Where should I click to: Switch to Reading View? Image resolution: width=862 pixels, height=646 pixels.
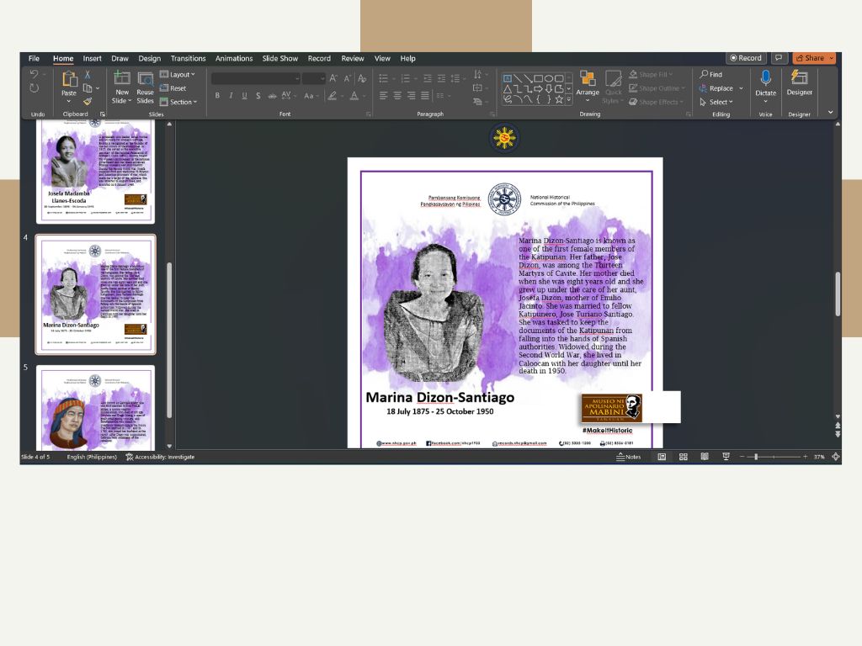point(705,457)
